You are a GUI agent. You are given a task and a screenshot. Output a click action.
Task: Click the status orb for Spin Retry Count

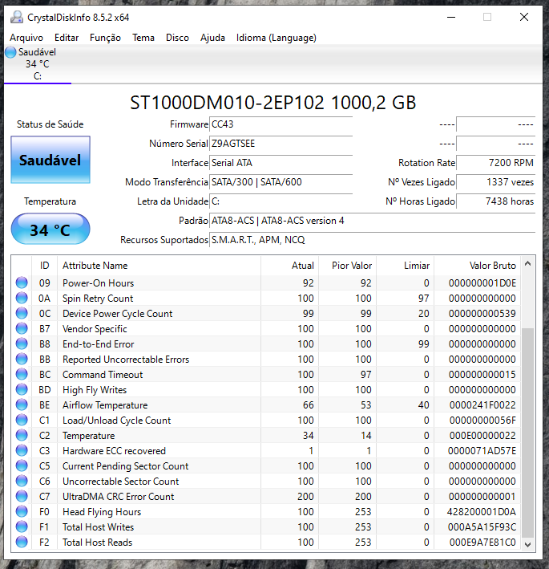[22, 298]
